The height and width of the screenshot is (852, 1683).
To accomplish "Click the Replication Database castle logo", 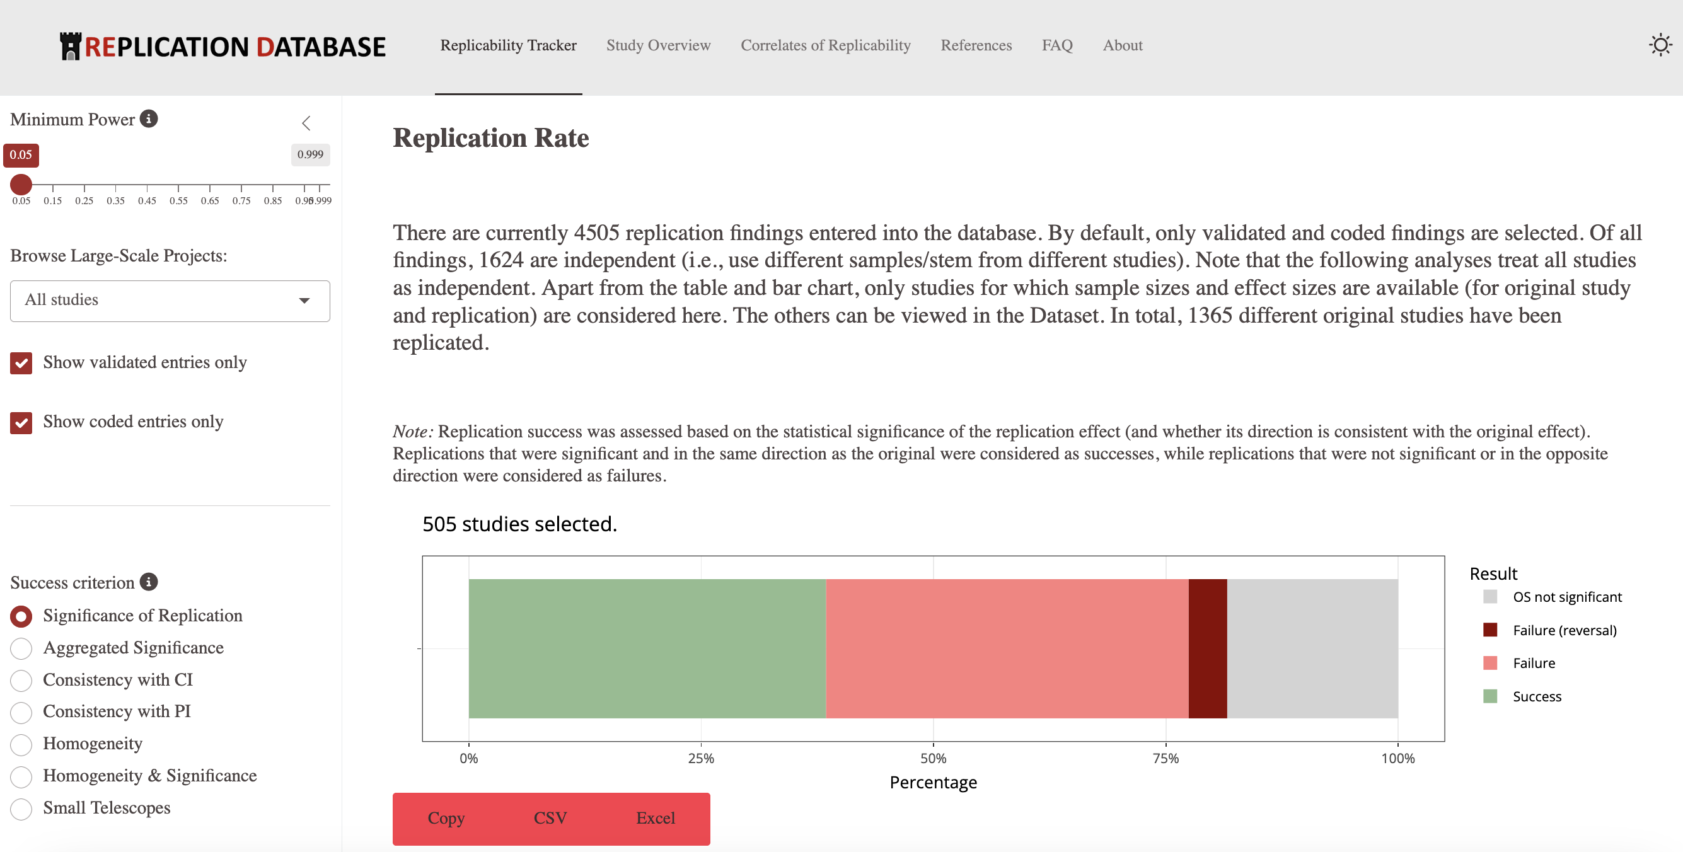I will tap(70, 47).
